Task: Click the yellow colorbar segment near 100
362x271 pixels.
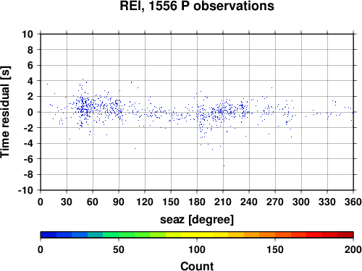Action: point(197,235)
